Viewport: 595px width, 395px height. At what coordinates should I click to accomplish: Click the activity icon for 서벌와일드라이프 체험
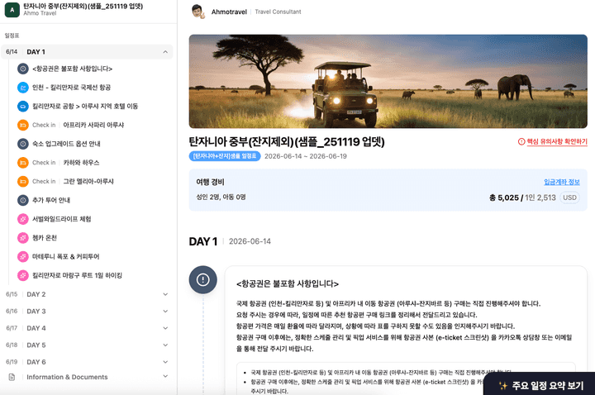coord(23,219)
